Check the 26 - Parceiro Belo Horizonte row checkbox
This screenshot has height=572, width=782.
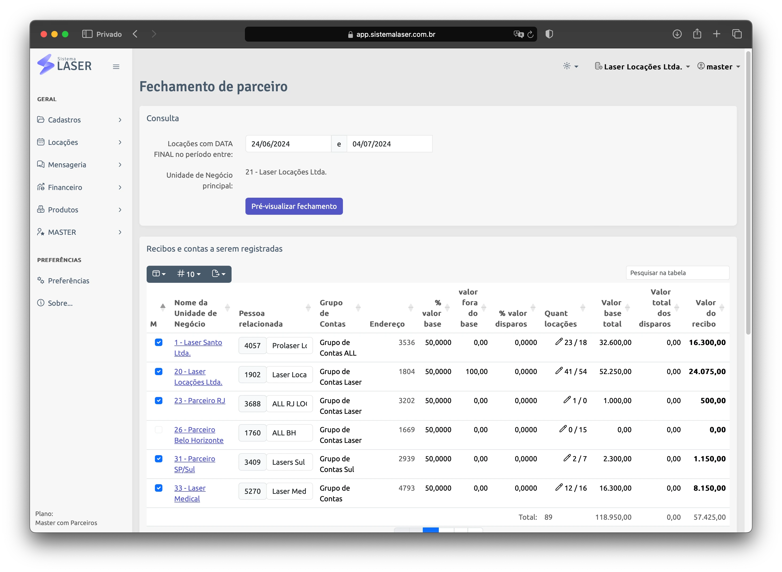tap(158, 429)
